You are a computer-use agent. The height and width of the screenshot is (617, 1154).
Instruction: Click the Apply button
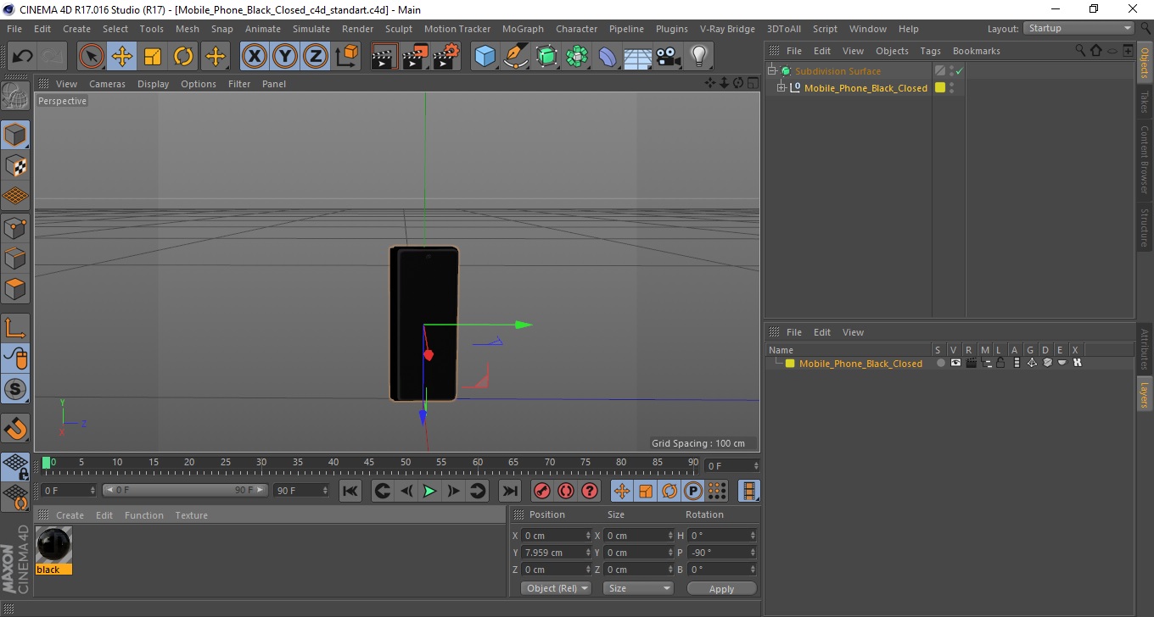click(721, 588)
